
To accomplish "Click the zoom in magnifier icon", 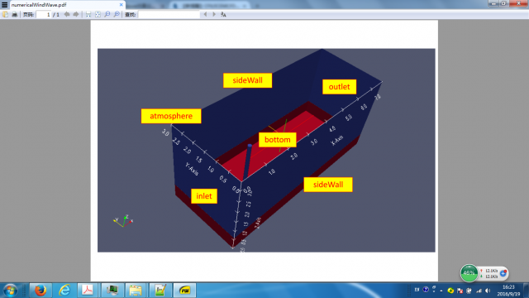I will coord(117,14).
